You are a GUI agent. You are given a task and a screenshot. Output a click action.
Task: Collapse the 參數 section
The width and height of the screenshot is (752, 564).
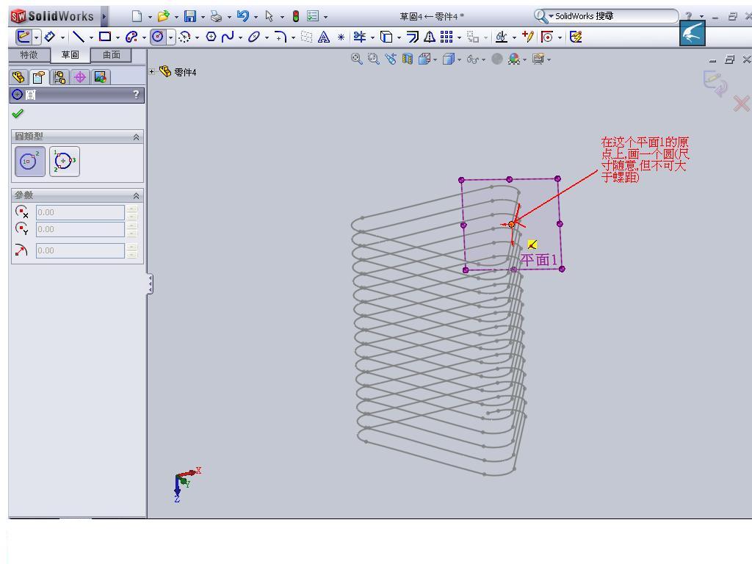tap(136, 195)
